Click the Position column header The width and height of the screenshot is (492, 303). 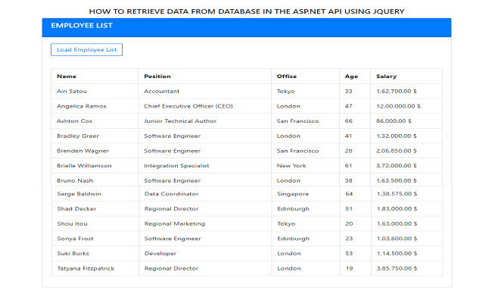157,77
